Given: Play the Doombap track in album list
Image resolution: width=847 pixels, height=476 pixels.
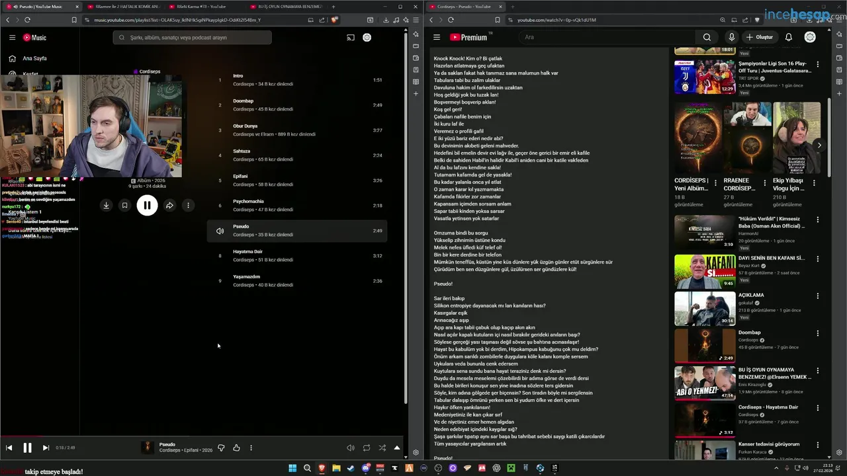Looking at the screenshot, I should coord(298,105).
